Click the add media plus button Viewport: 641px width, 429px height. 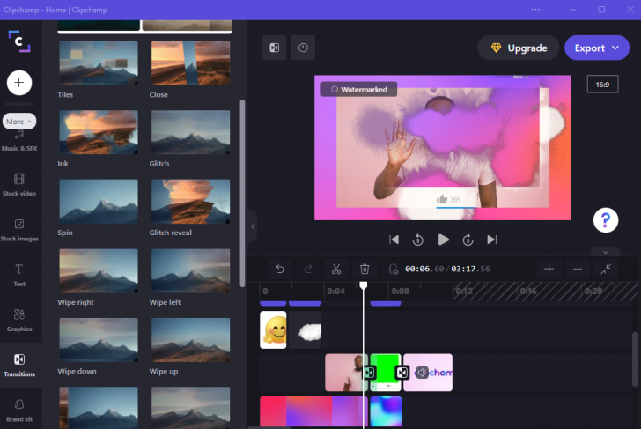pos(19,83)
